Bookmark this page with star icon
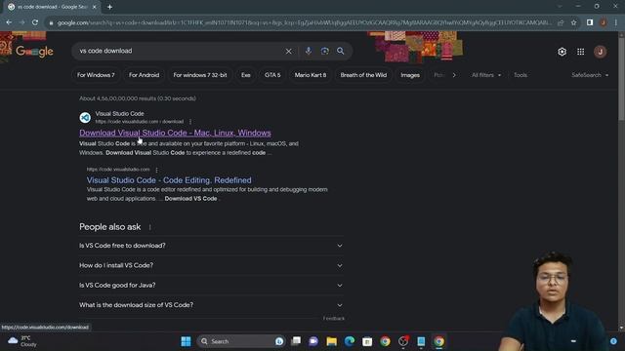Viewport: 625px width, 351px height. click(573, 22)
